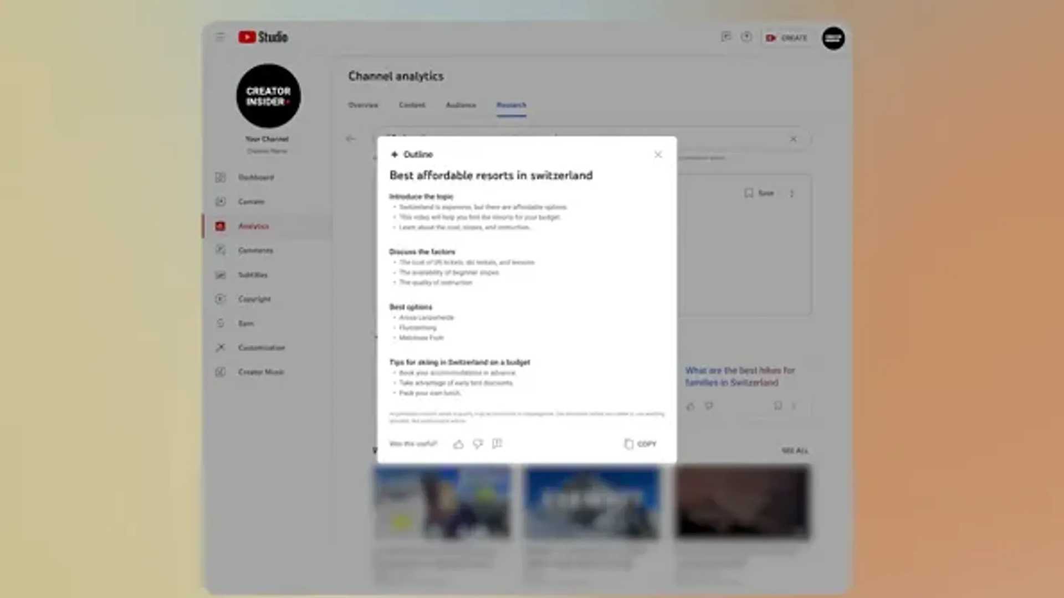The height and width of the screenshot is (598, 1064).
Task: Select Content in the left sidebar
Action: (x=251, y=202)
